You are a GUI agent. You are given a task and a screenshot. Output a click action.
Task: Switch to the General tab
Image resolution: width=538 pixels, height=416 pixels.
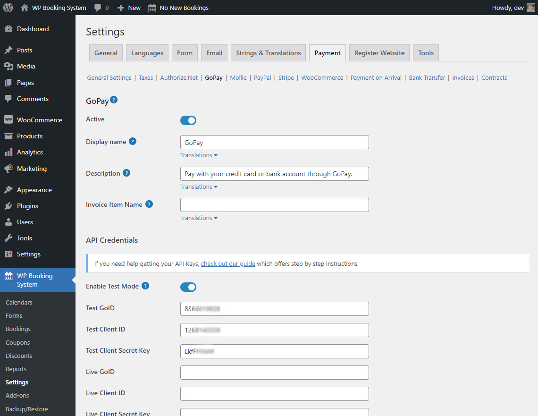point(106,53)
